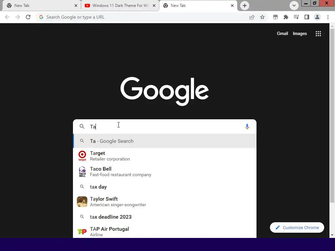
Task: Click the Taco Bell logo icon
Action: [82, 172]
